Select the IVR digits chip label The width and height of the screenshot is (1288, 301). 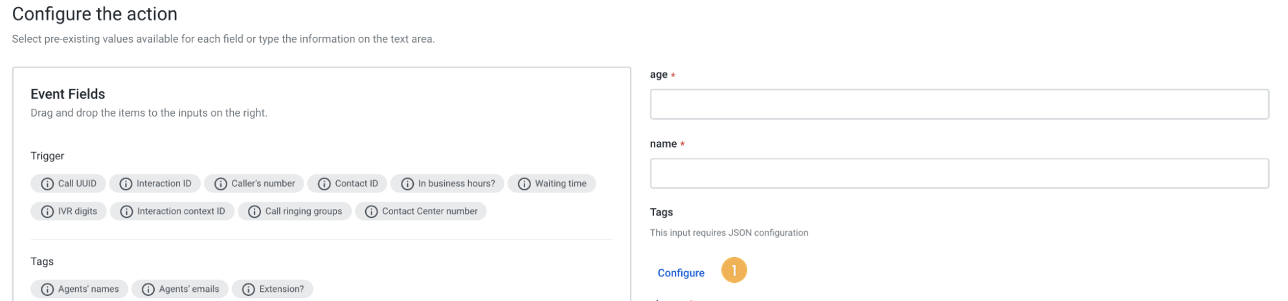coord(78,212)
